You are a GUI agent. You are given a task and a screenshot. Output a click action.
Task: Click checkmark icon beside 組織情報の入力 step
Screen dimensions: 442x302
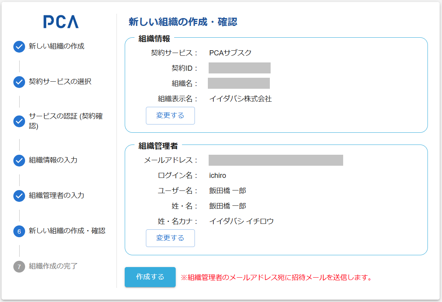pyautogui.click(x=19, y=160)
